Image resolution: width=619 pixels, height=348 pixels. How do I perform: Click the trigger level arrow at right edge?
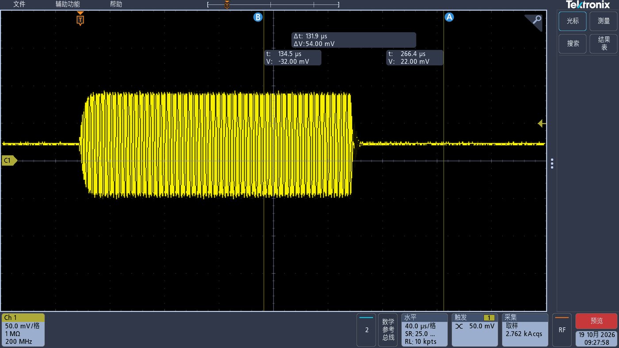pyautogui.click(x=541, y=123)
